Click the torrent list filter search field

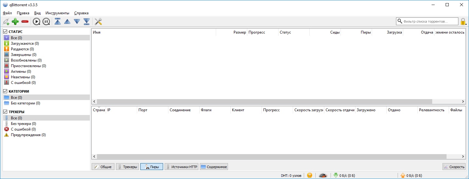[427, 21]
